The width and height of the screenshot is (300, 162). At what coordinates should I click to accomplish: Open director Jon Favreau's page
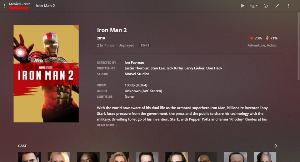134,62
